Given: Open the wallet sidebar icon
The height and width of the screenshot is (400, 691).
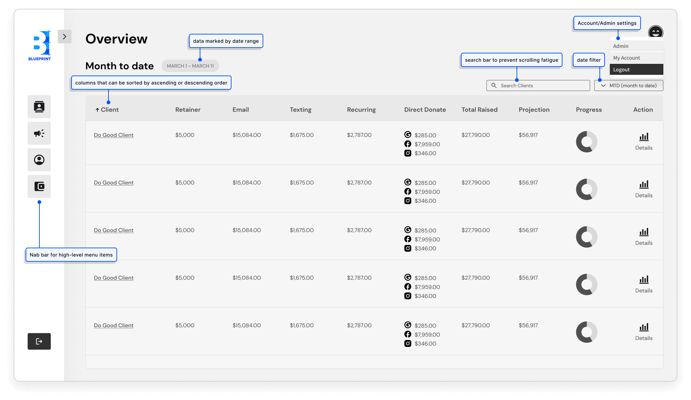Looking at the screenshot, I should 39,187.
